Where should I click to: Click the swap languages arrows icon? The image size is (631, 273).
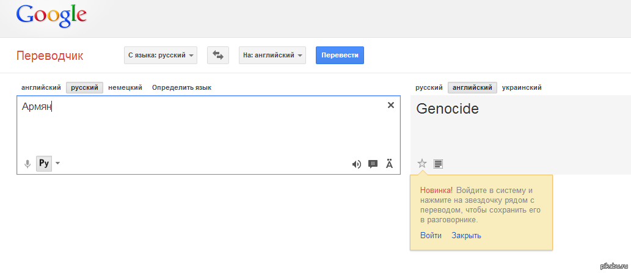tap(218, 55)
